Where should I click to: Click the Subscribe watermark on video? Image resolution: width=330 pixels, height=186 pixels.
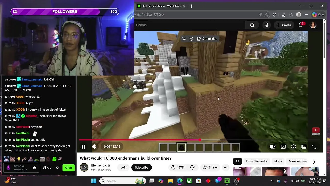pos(316,131)
